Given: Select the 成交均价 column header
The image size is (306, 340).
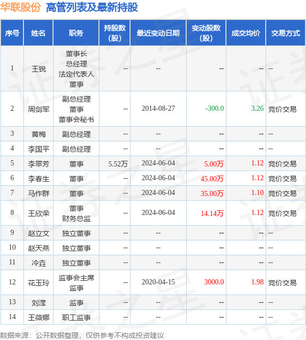Looking at the screenshot, I should click(x=246, y=33).
